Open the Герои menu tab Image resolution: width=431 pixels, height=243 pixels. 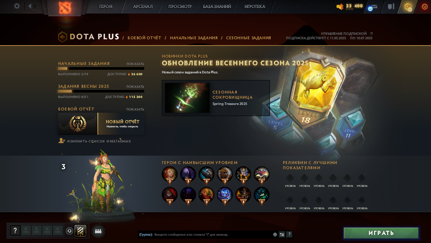click(x=106, y=7)
